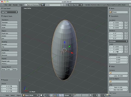Click the grease pencil Erase button

pos(15,70)
